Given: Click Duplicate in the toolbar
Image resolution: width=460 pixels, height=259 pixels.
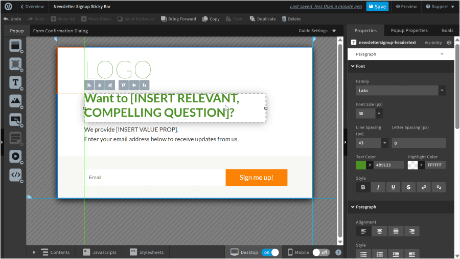Looking at the screenshot, I should 263,19.
